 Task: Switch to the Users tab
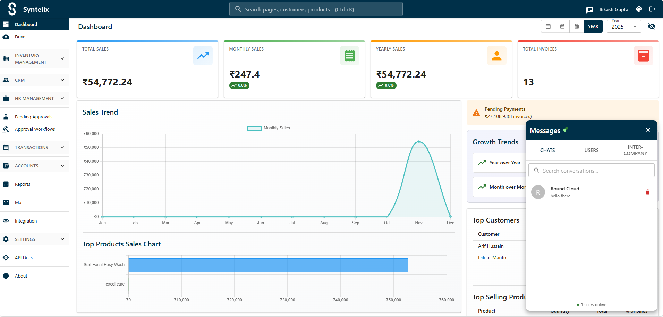[591, 150]
